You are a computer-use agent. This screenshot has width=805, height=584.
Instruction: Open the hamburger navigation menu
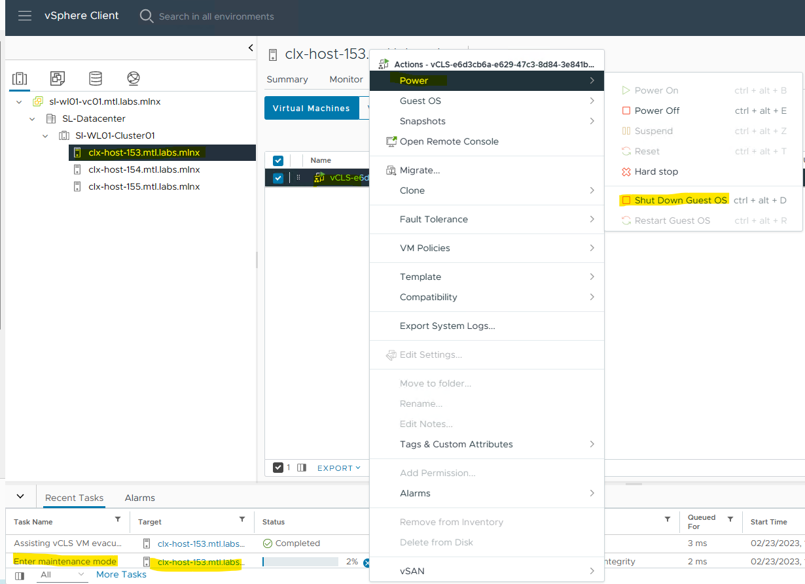pos(25,16)
